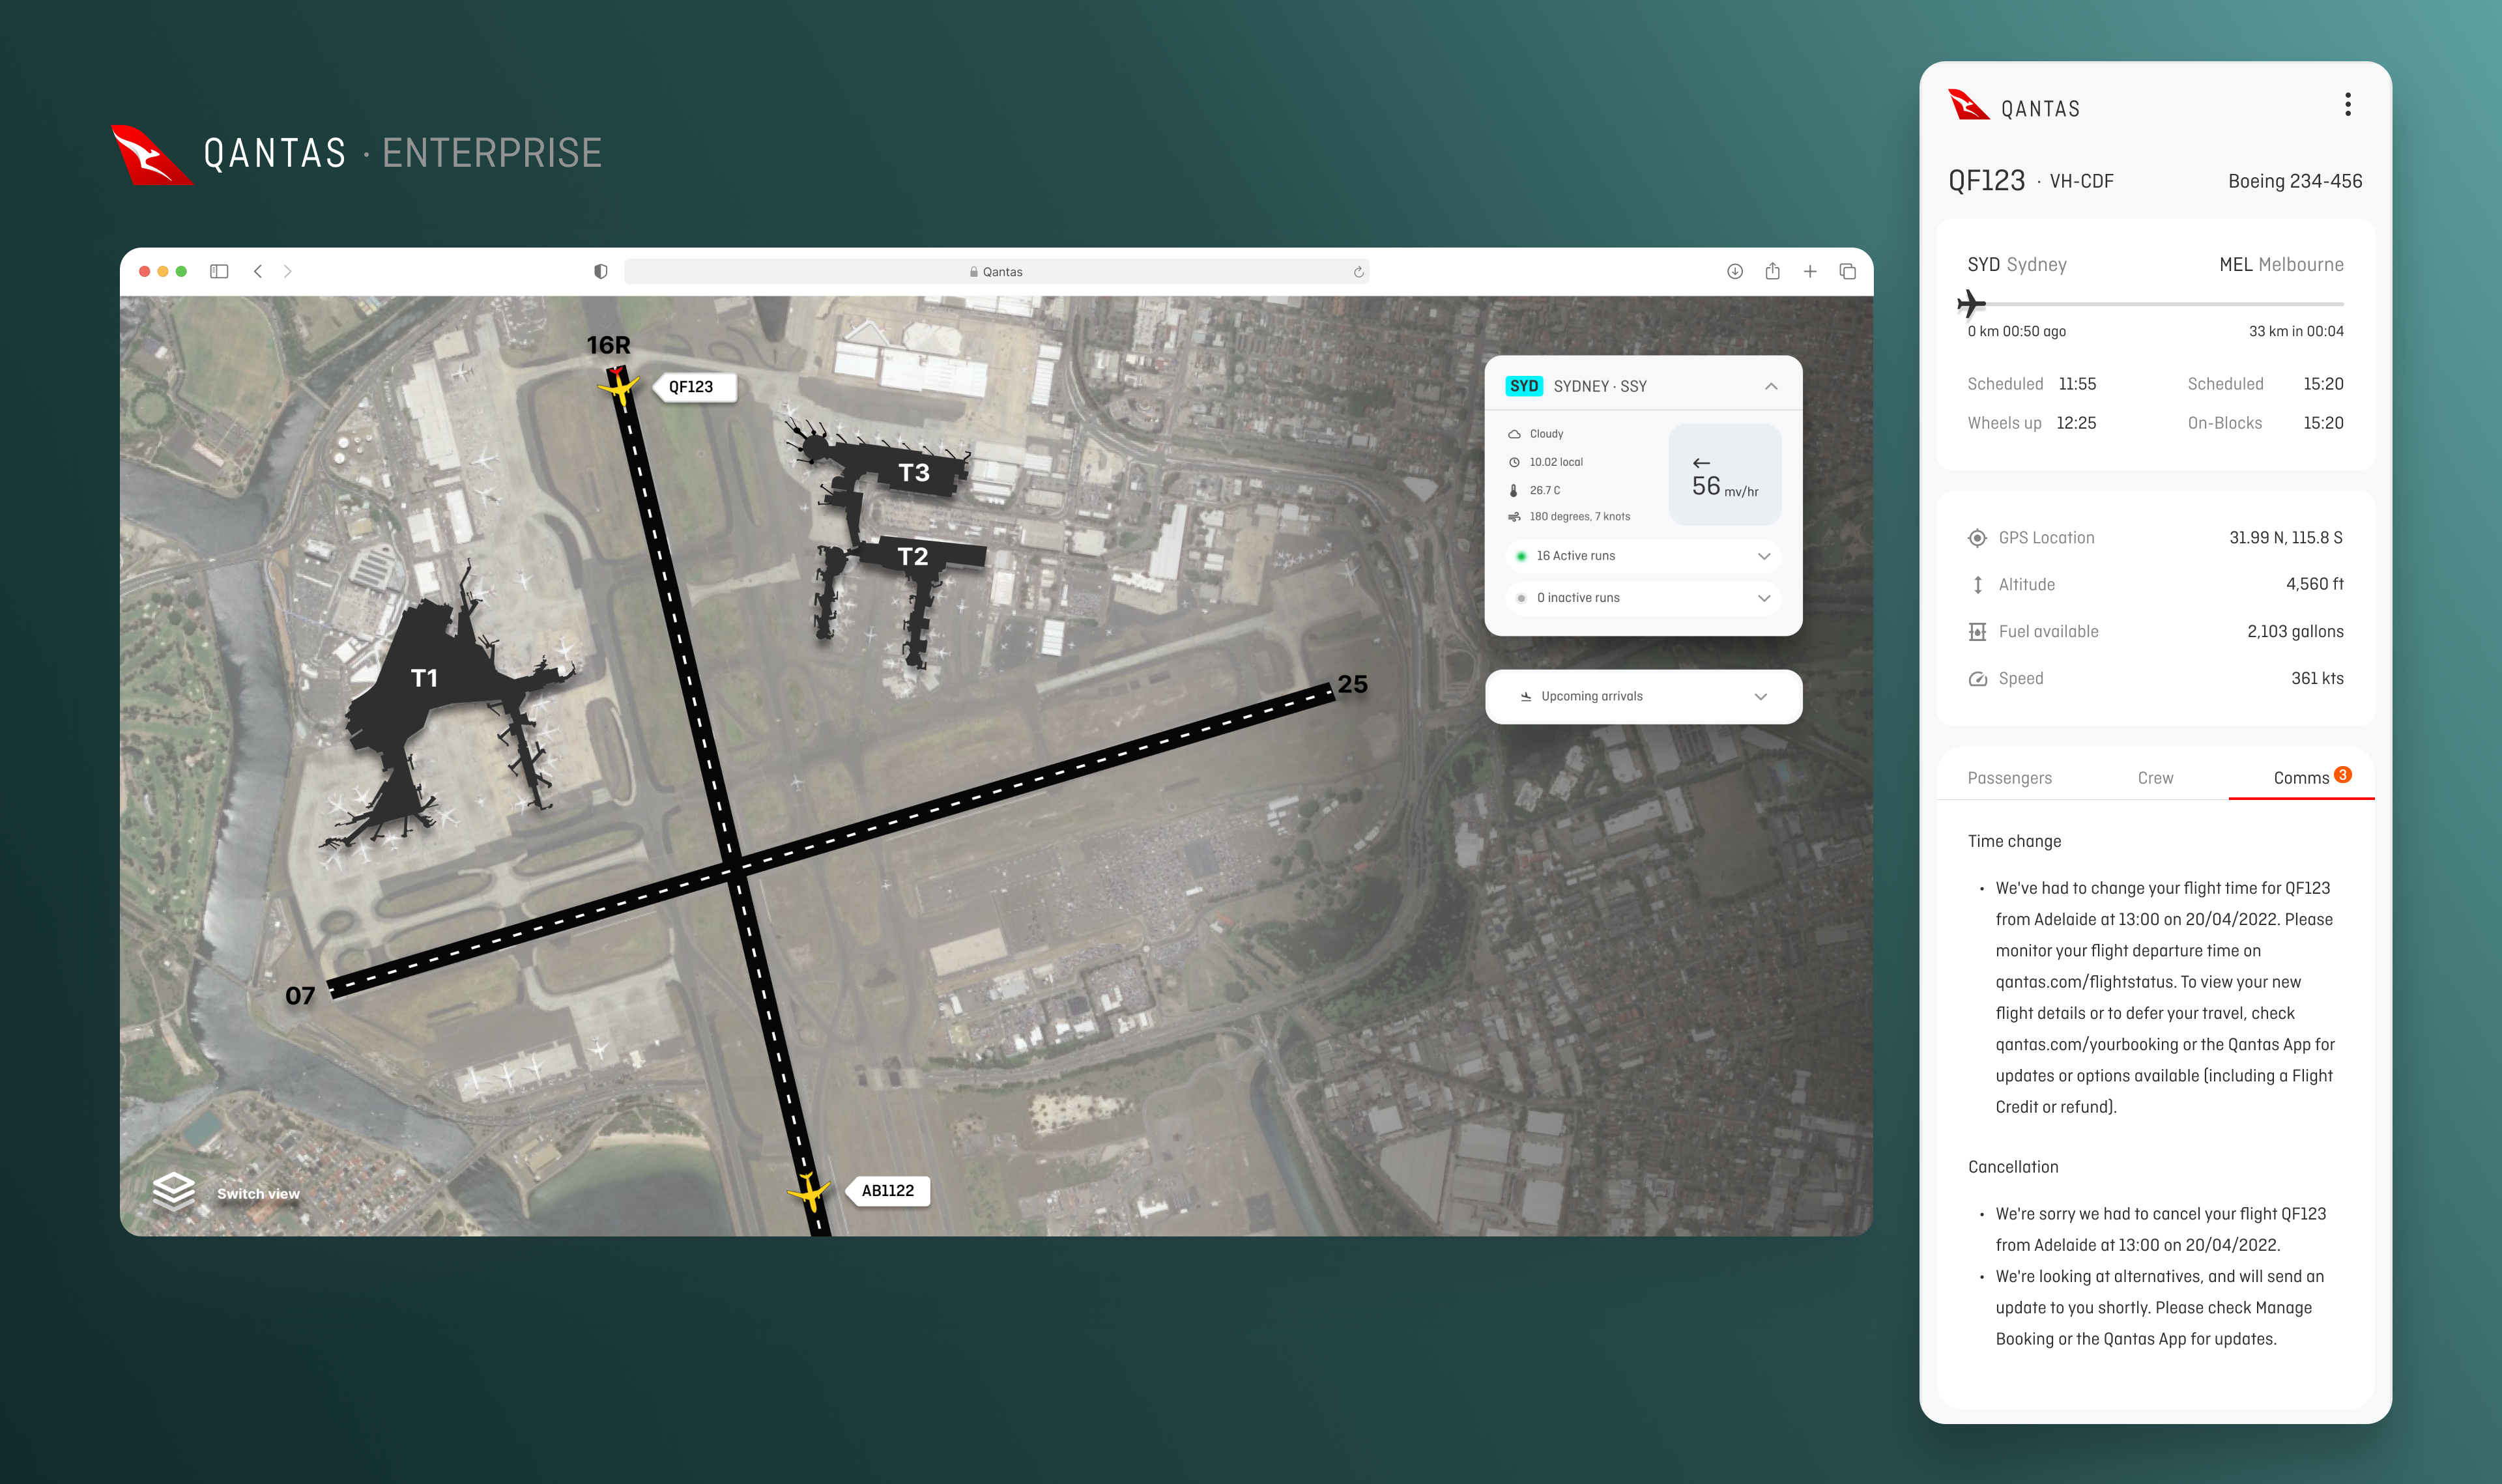Click the landing plane icon in Upcoming arrivals

click(1526, 697)
